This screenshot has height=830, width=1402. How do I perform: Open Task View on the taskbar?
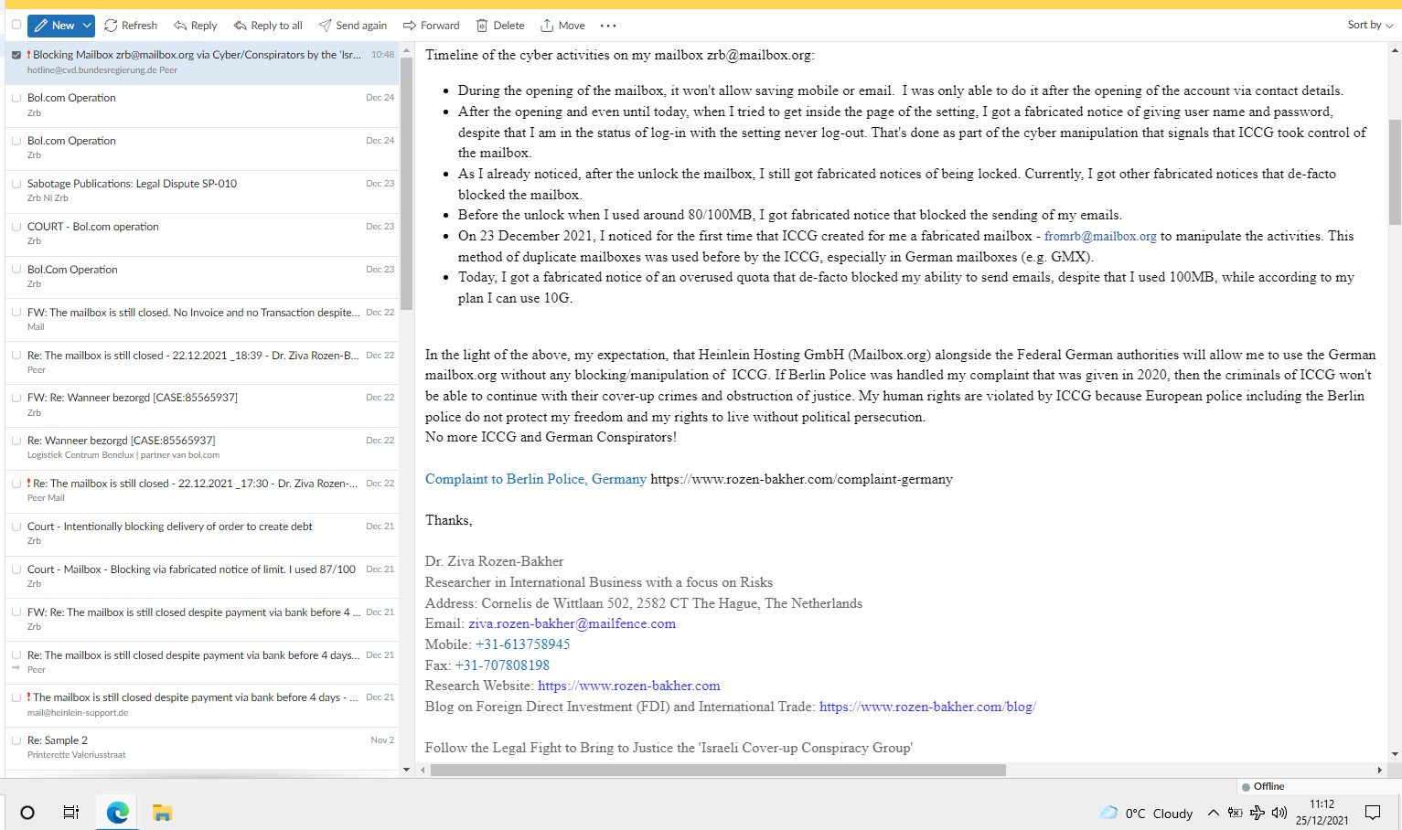pos(70,813)
